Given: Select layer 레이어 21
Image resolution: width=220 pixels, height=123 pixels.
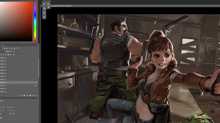Looking at the screenshot, I should click(19, 58).
